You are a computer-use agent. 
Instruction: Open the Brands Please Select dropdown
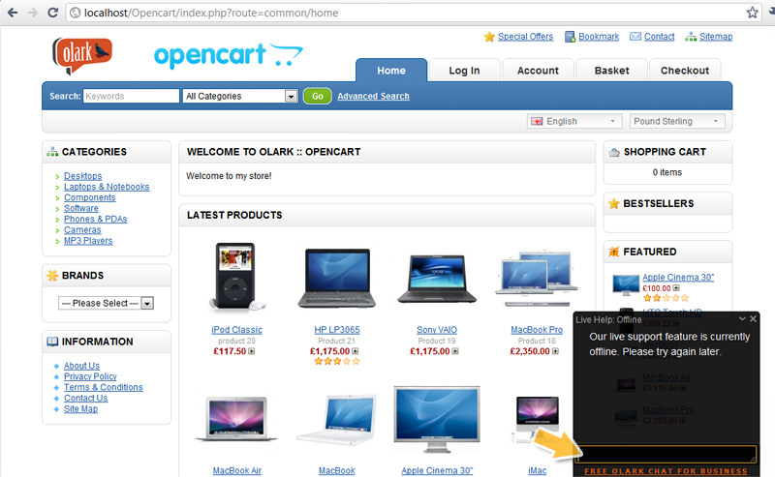[x=107, y=303]
